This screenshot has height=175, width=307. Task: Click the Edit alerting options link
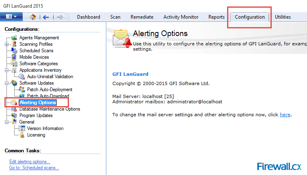pos(30,162)
